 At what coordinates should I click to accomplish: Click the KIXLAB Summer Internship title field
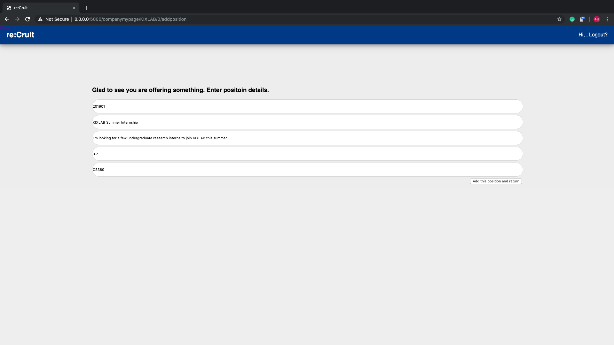[x=307, y=122]
